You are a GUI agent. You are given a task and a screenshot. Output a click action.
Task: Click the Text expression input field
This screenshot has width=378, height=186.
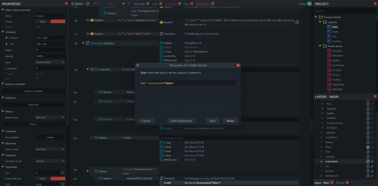(190, 83)
